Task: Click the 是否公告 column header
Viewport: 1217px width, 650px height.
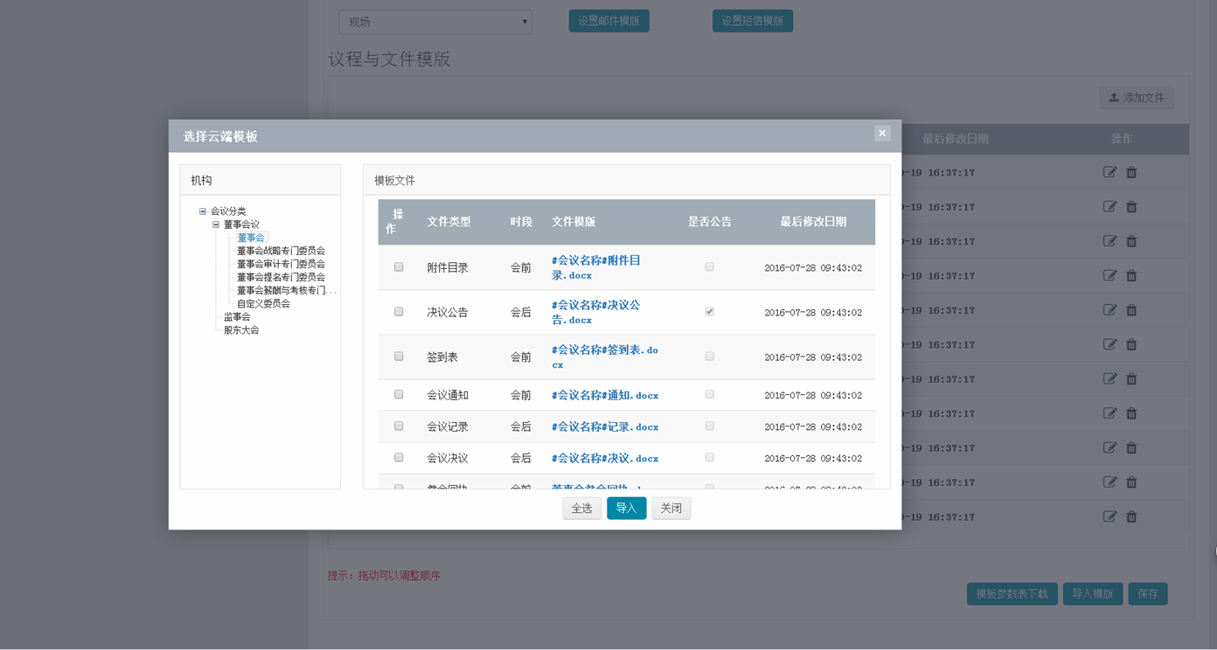Action: click(710, 222)
